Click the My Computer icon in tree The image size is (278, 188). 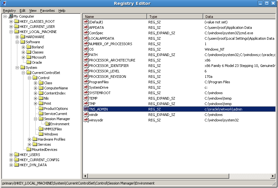click(x=11, y=16)
